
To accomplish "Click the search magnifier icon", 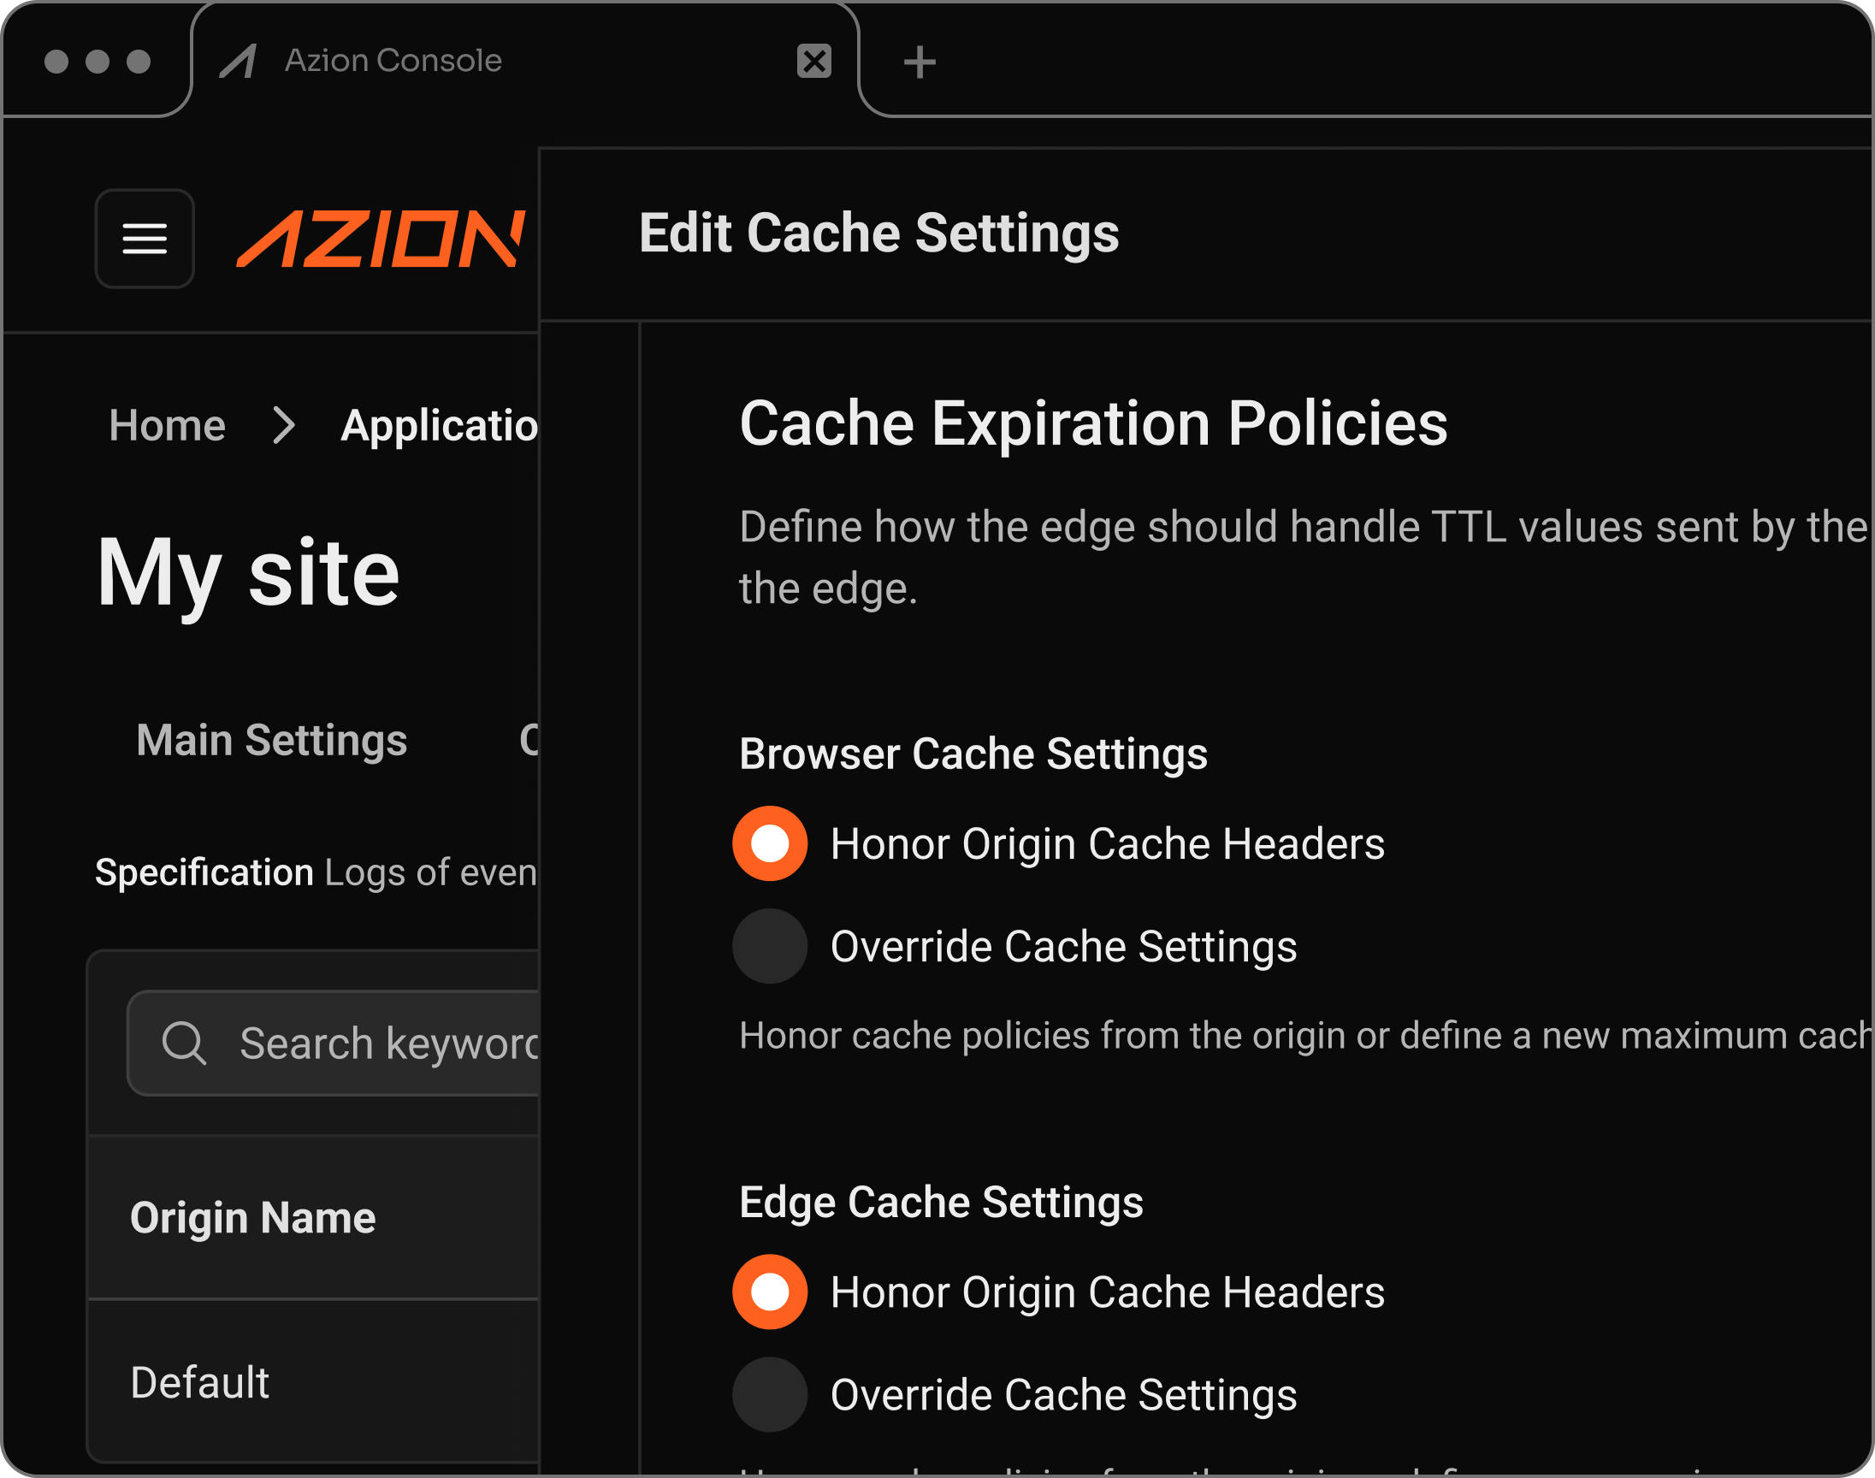I will 183,1043.
